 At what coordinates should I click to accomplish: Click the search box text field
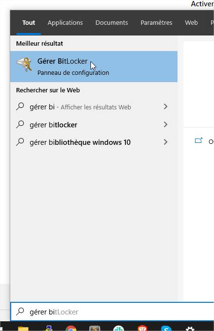112,312
